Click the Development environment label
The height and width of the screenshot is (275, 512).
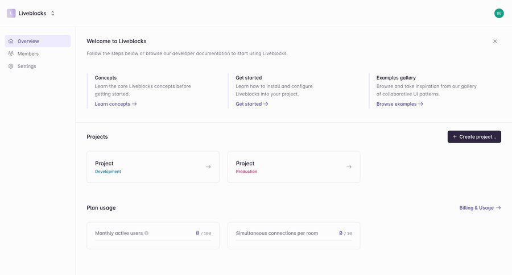(x=108, y=172)
